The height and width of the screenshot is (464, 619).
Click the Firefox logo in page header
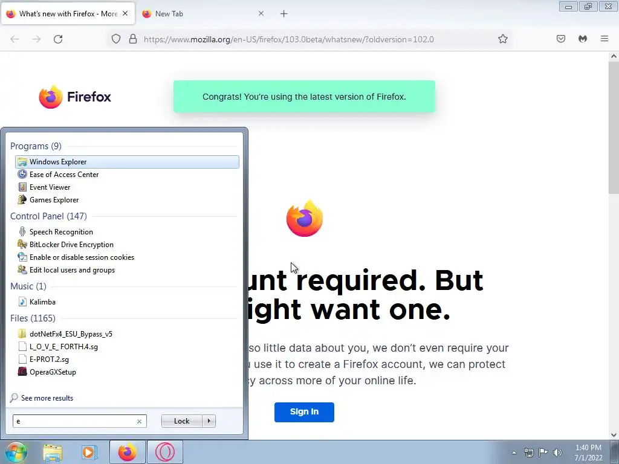[75, 97]
